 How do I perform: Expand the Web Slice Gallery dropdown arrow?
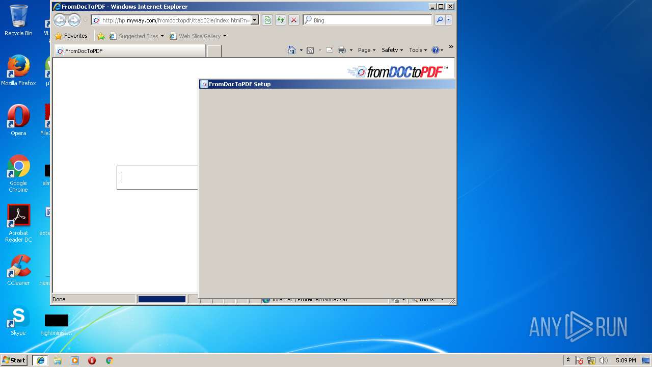click(225, 36)
